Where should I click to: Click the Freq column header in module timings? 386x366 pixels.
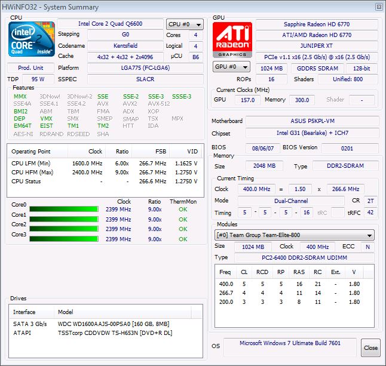226,272
